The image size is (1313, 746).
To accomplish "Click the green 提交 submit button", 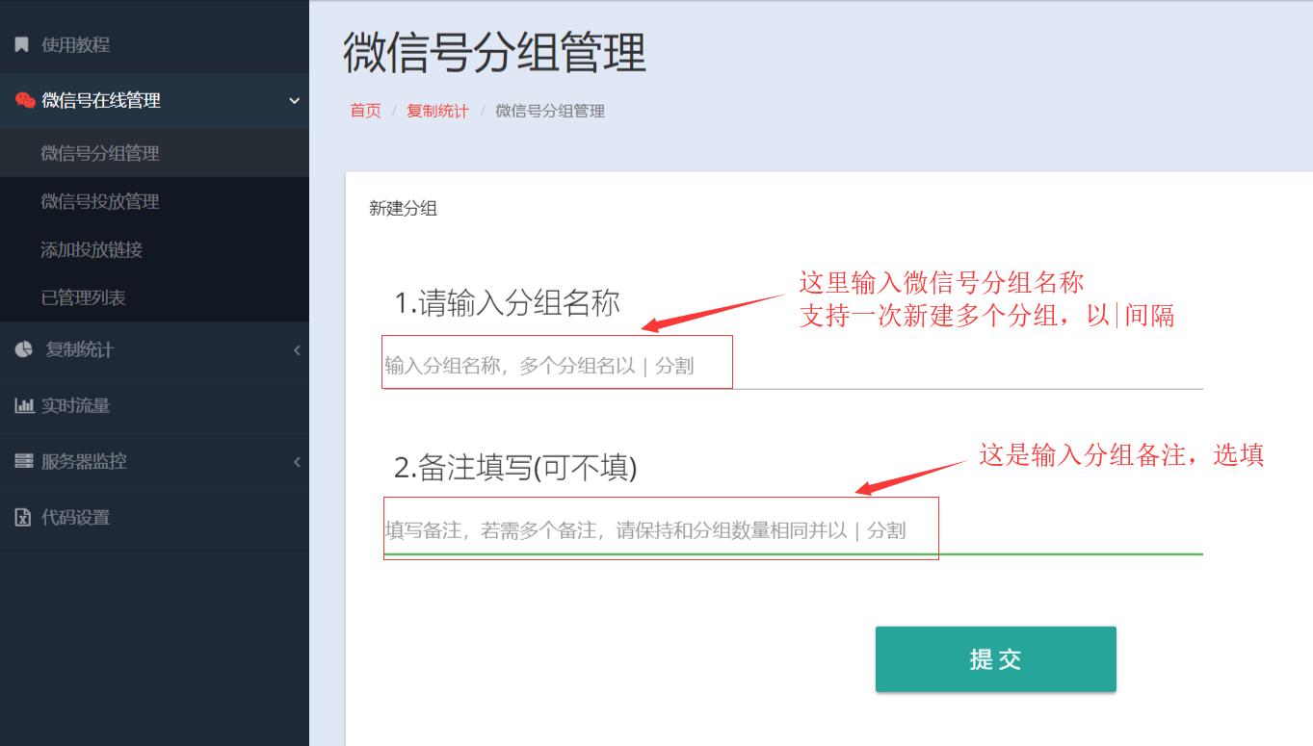I will coord(995,659).
